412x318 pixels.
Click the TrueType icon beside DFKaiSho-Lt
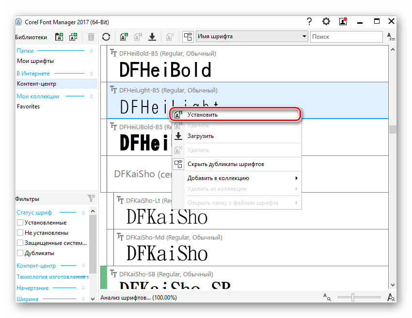point(120,200)
